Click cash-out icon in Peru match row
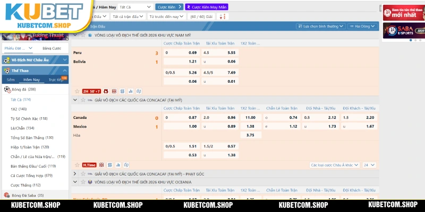The width and height of the screenshot is (425, 212). 139,91
